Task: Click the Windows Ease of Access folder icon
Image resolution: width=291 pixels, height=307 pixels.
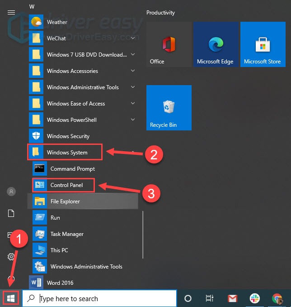Action: click(36, 103)
